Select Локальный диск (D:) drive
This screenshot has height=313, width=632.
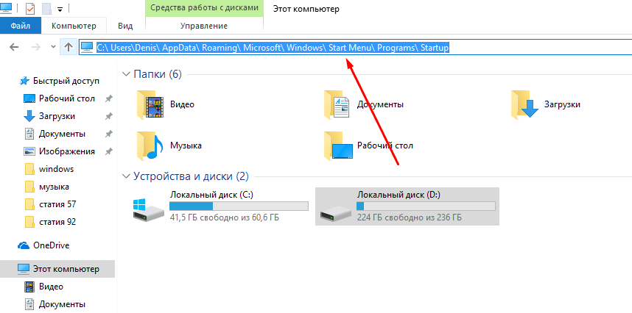tap(407, 206)
